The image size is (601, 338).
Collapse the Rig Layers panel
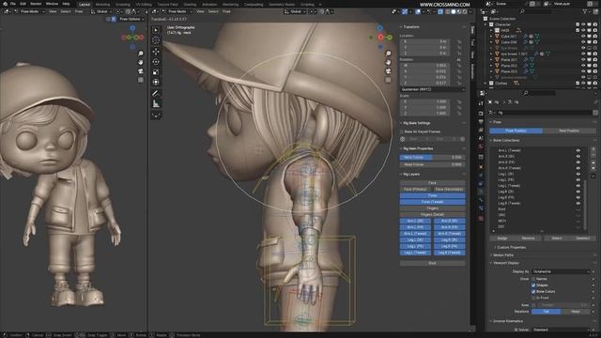coord(411,174)
